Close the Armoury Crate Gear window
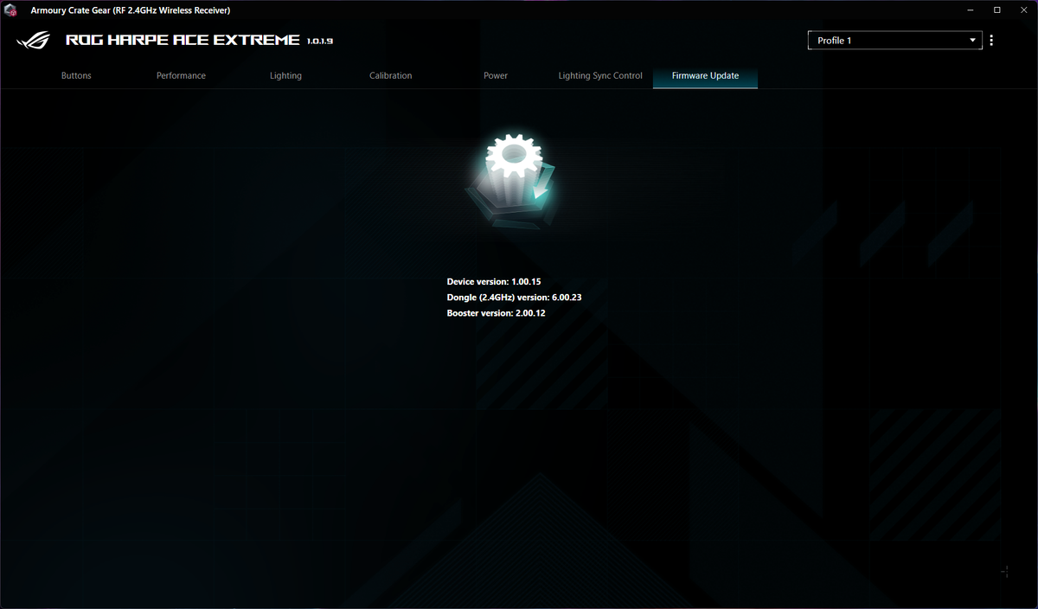 (1024, 10)
